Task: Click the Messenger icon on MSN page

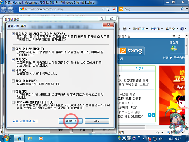Action: point(174,47)
